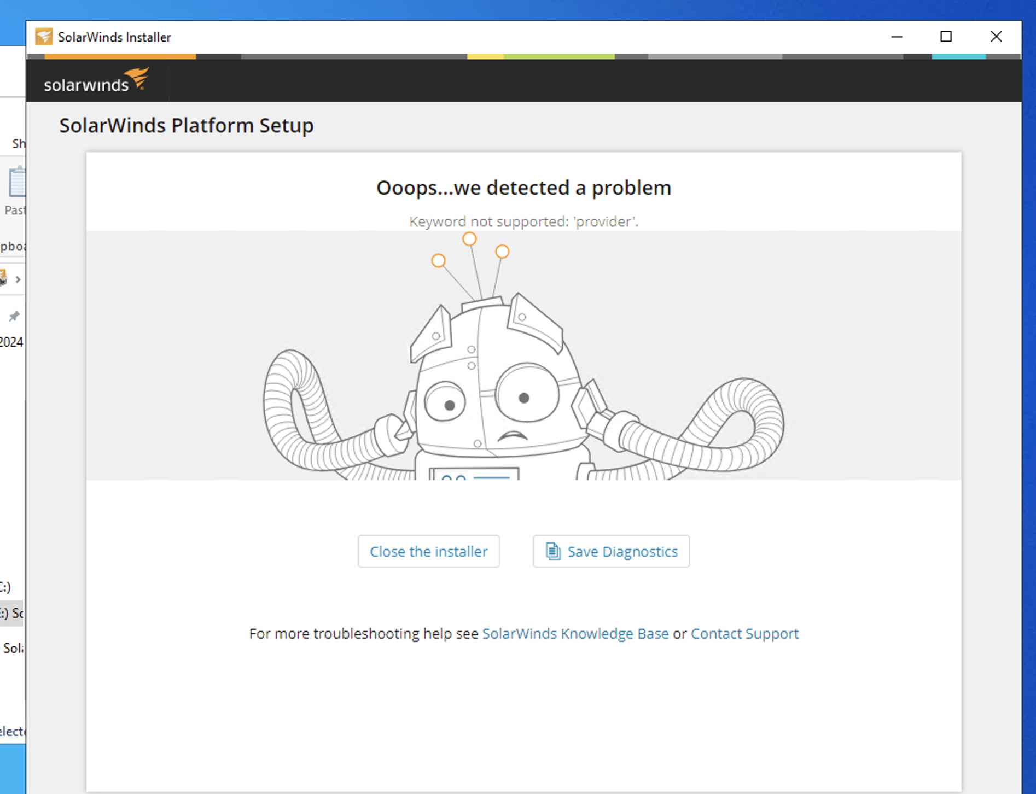Maximize the SolarWinds Installer window

pos(946,37)
